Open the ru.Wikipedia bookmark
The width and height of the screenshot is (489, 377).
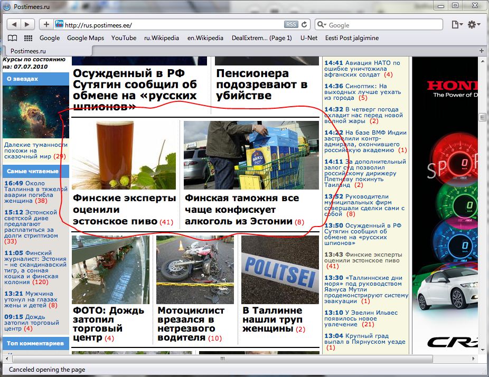pos(162,38)
